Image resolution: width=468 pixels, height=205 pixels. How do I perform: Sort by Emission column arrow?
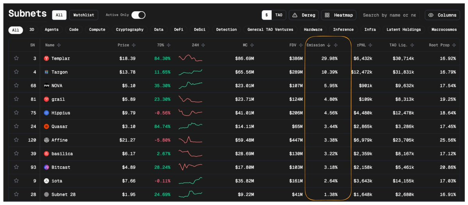point(329,45)
